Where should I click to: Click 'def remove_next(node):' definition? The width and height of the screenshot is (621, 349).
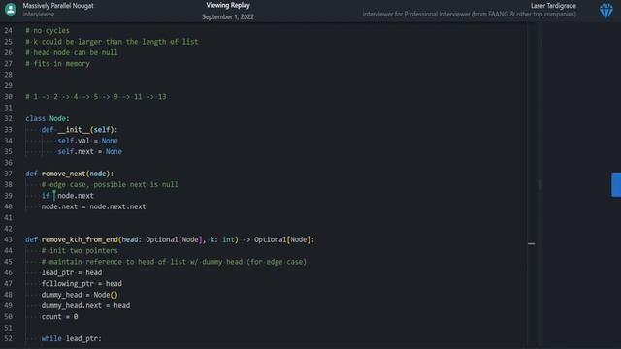click(x=69, y=174)
